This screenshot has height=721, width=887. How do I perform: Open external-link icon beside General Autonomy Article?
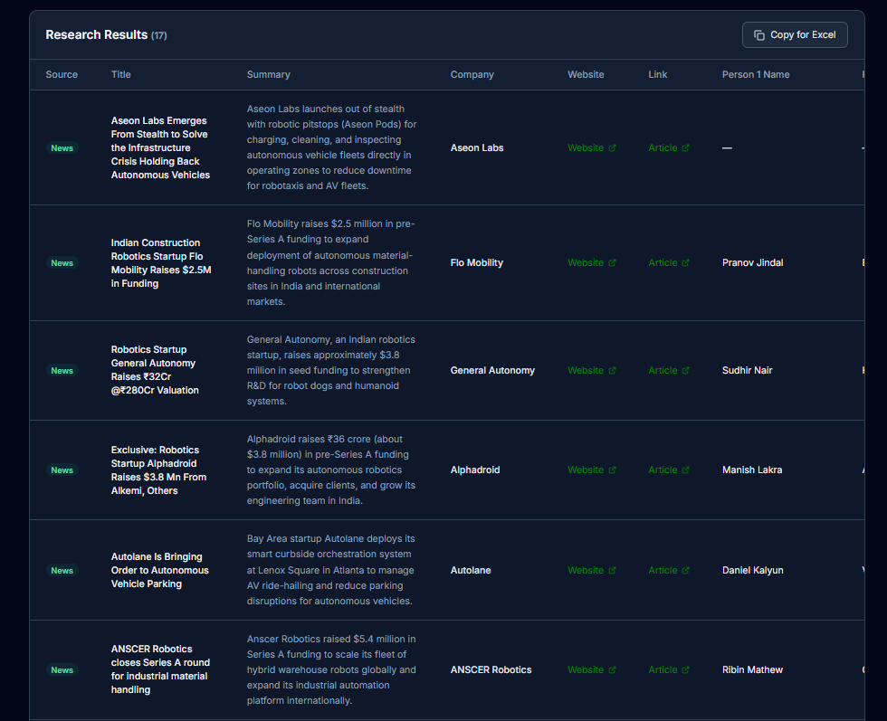pos(685,370)
